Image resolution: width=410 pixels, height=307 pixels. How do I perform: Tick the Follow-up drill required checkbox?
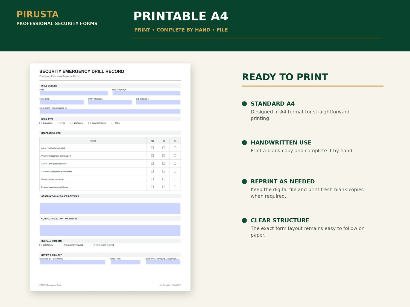[92, 245]
